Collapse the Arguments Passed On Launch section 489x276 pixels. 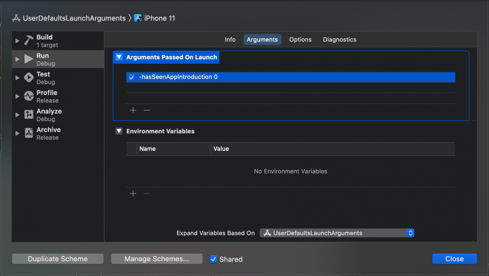119,57
